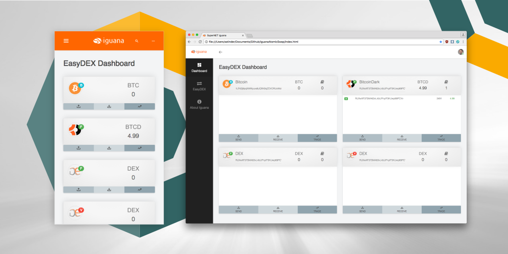Click SEND on the Bitcoin card
The height and width of the screenshot is (254, 508).
point(239,138)
